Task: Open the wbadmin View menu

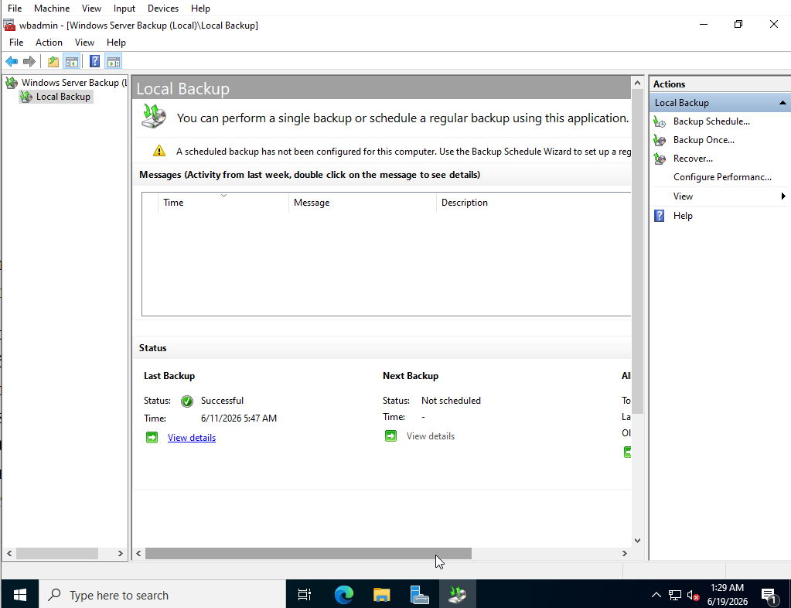Action: click(85, 43)
